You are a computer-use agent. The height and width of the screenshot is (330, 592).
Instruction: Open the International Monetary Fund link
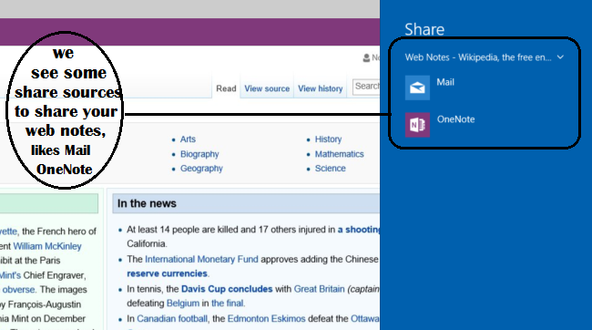[x=201, y=259]
